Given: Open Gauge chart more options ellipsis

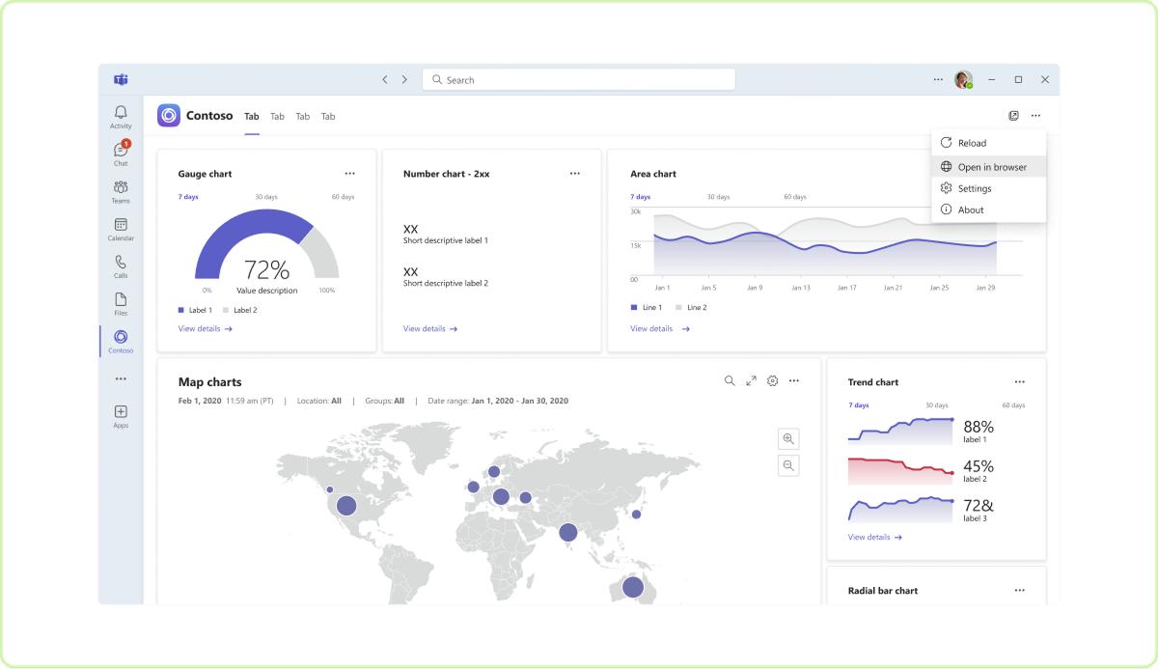Looking at the screenshot, I should click(x=349, y=174).
